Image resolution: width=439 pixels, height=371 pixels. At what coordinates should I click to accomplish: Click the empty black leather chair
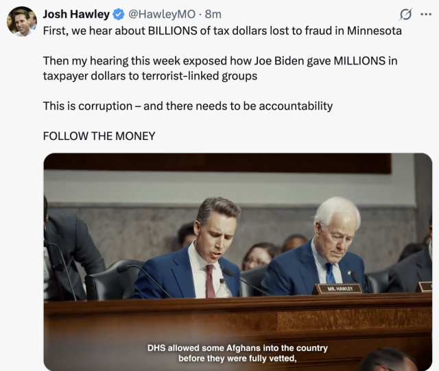click(x=113, y=279)
